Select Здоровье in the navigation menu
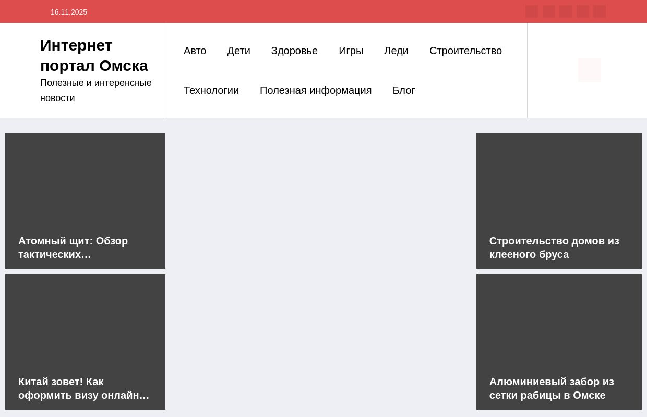The height and width of the screenshot is (417, 647). pyautogui.click(x=294, y=51)
